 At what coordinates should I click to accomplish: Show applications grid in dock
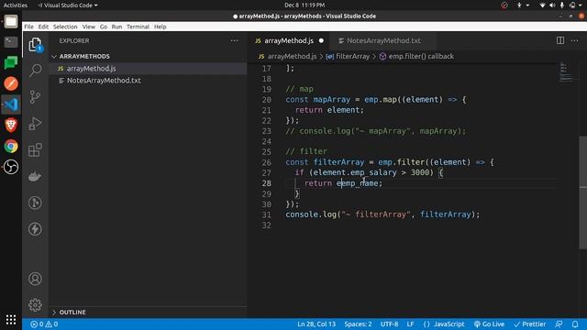click(11, 320)
